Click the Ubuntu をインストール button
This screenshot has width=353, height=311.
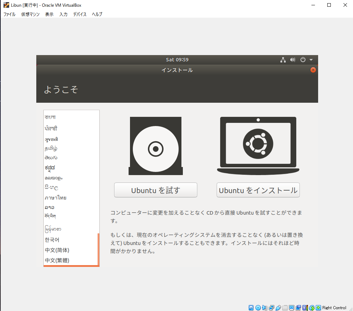pos(258,190)
